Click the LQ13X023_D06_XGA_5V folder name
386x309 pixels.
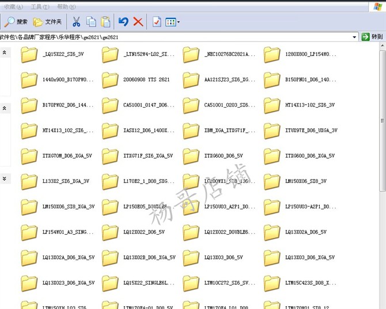(69, 283)
